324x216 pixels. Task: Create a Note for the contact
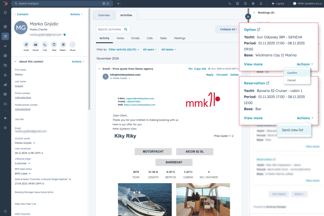pyautogui.click(x=26, y=44)
